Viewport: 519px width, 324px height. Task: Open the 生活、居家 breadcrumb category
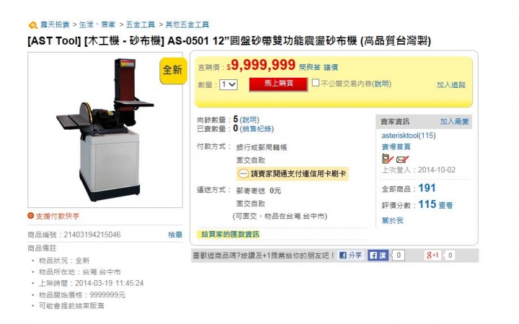[x=97, y=24]
